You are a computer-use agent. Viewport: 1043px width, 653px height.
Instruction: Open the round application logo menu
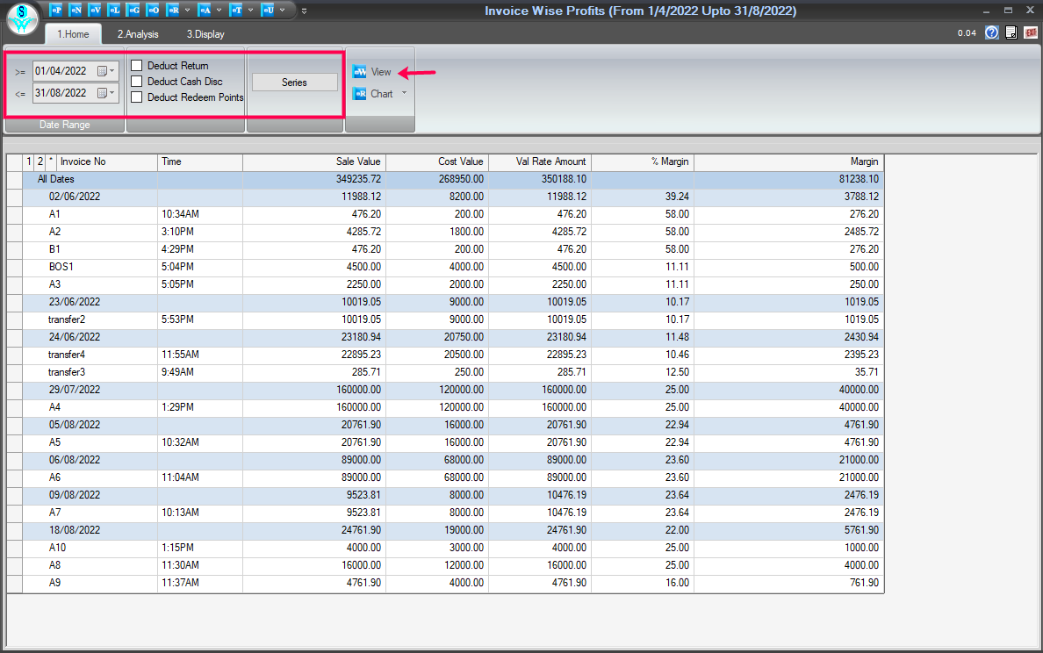22,19
